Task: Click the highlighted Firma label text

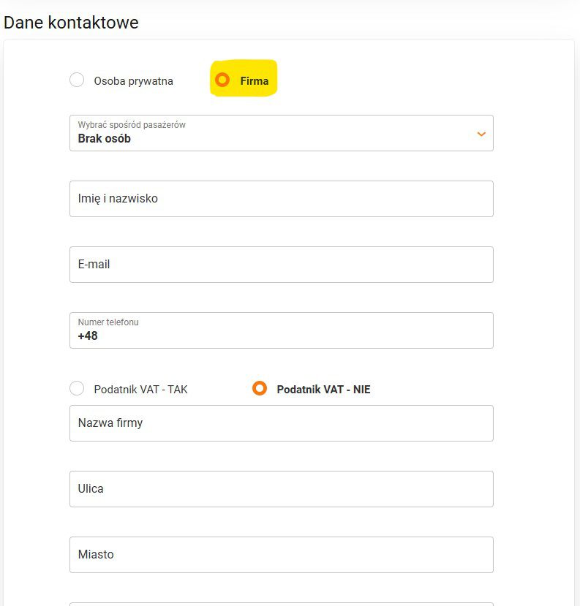Action: point(255,81)
